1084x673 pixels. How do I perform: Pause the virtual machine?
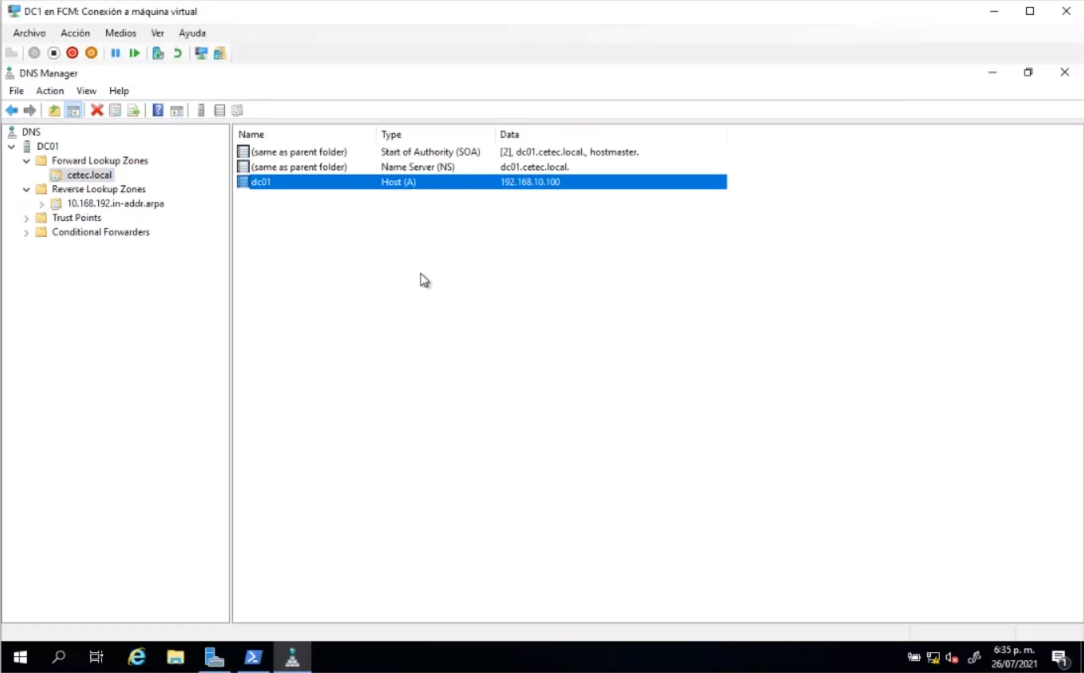click(x=115, y=53)
